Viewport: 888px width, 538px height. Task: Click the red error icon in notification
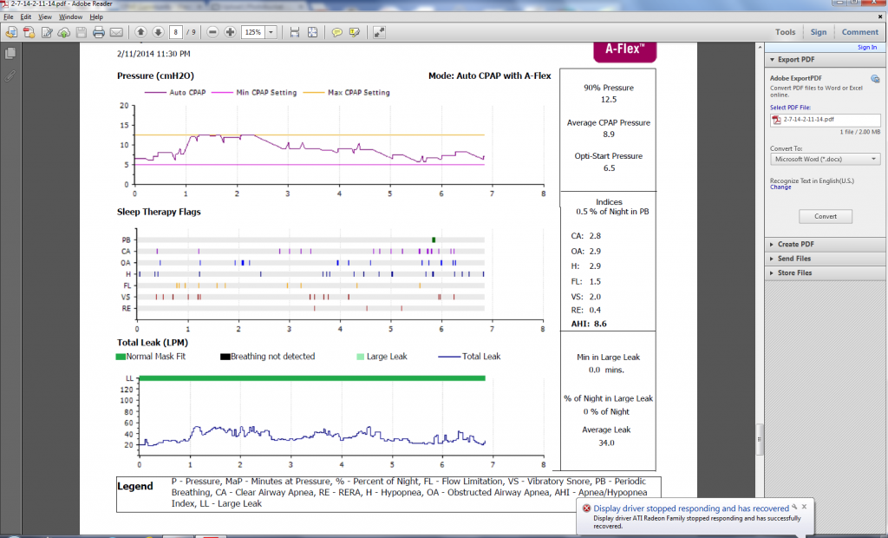pos(587,508)
